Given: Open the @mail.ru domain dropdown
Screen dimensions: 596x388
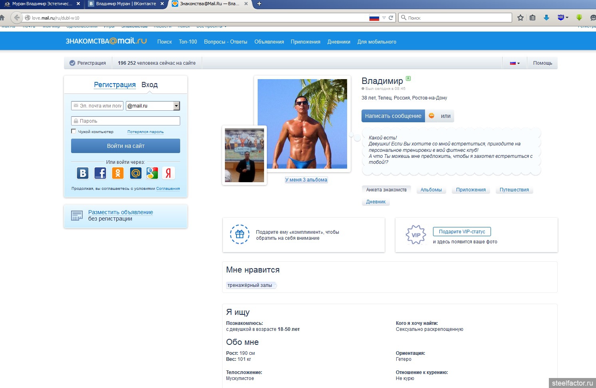Looking at the screenshot, I should pyautogui.click(x=176, y=106).
